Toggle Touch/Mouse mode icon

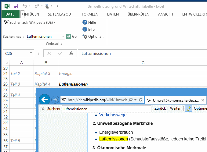(47, 6)
